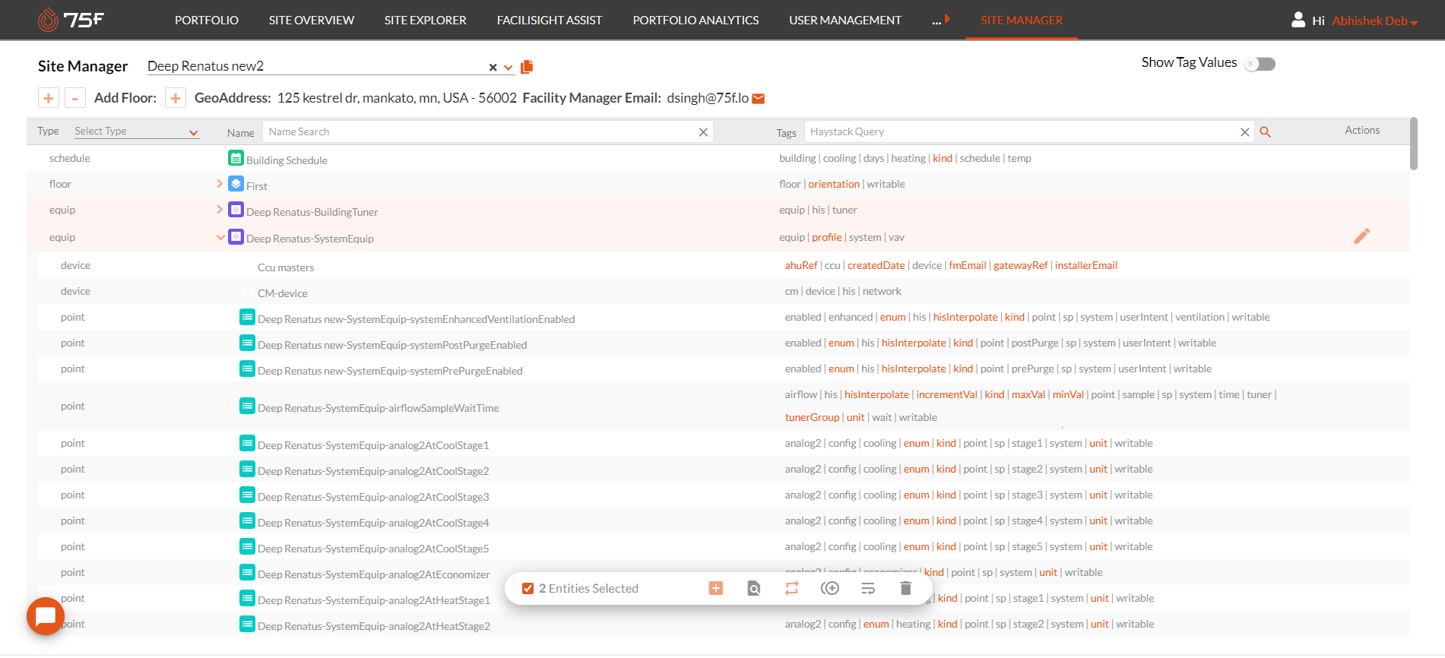Click Deep Renatus-BuildingTuner equip icon
Viewport: 1445px width, 658px height.
(236, 210)
